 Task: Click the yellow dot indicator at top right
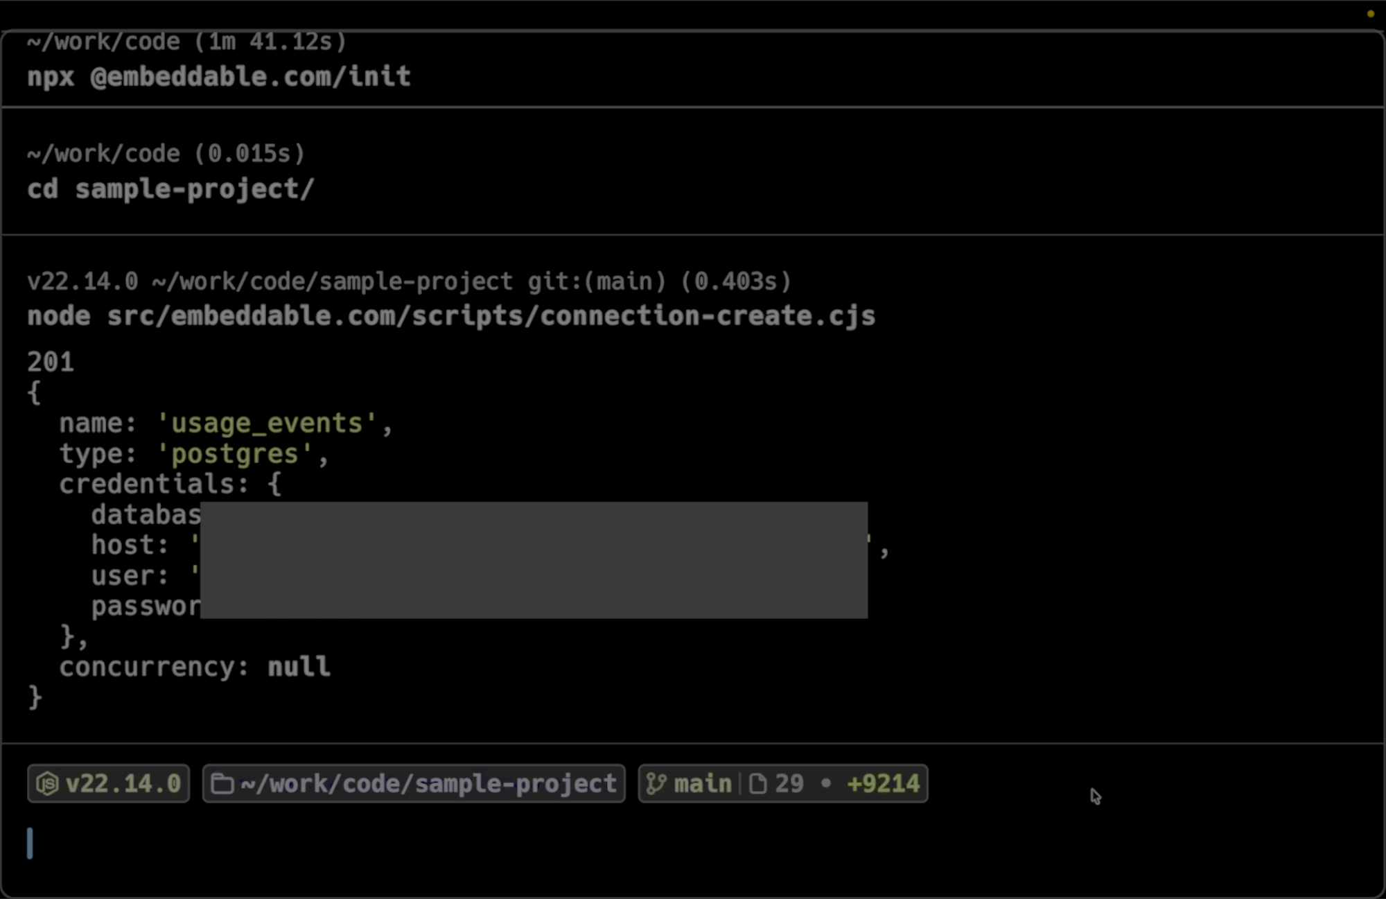click(1370, 14)
